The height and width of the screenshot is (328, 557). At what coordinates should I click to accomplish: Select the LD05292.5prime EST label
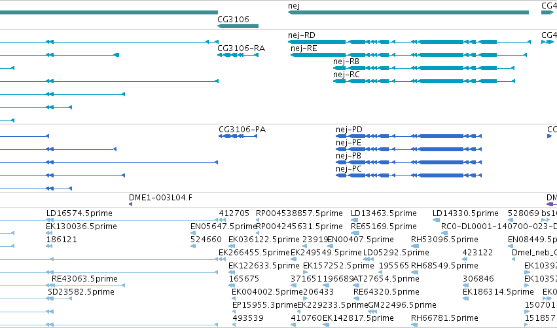tap(396, 253)
